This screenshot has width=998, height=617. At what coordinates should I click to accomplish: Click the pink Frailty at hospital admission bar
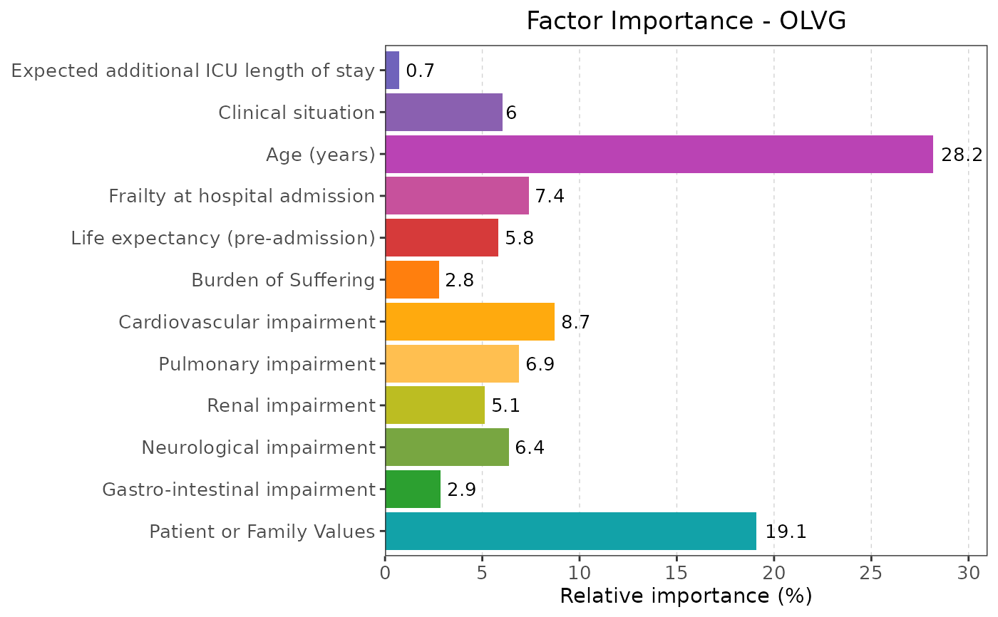(x=457, y=196)
